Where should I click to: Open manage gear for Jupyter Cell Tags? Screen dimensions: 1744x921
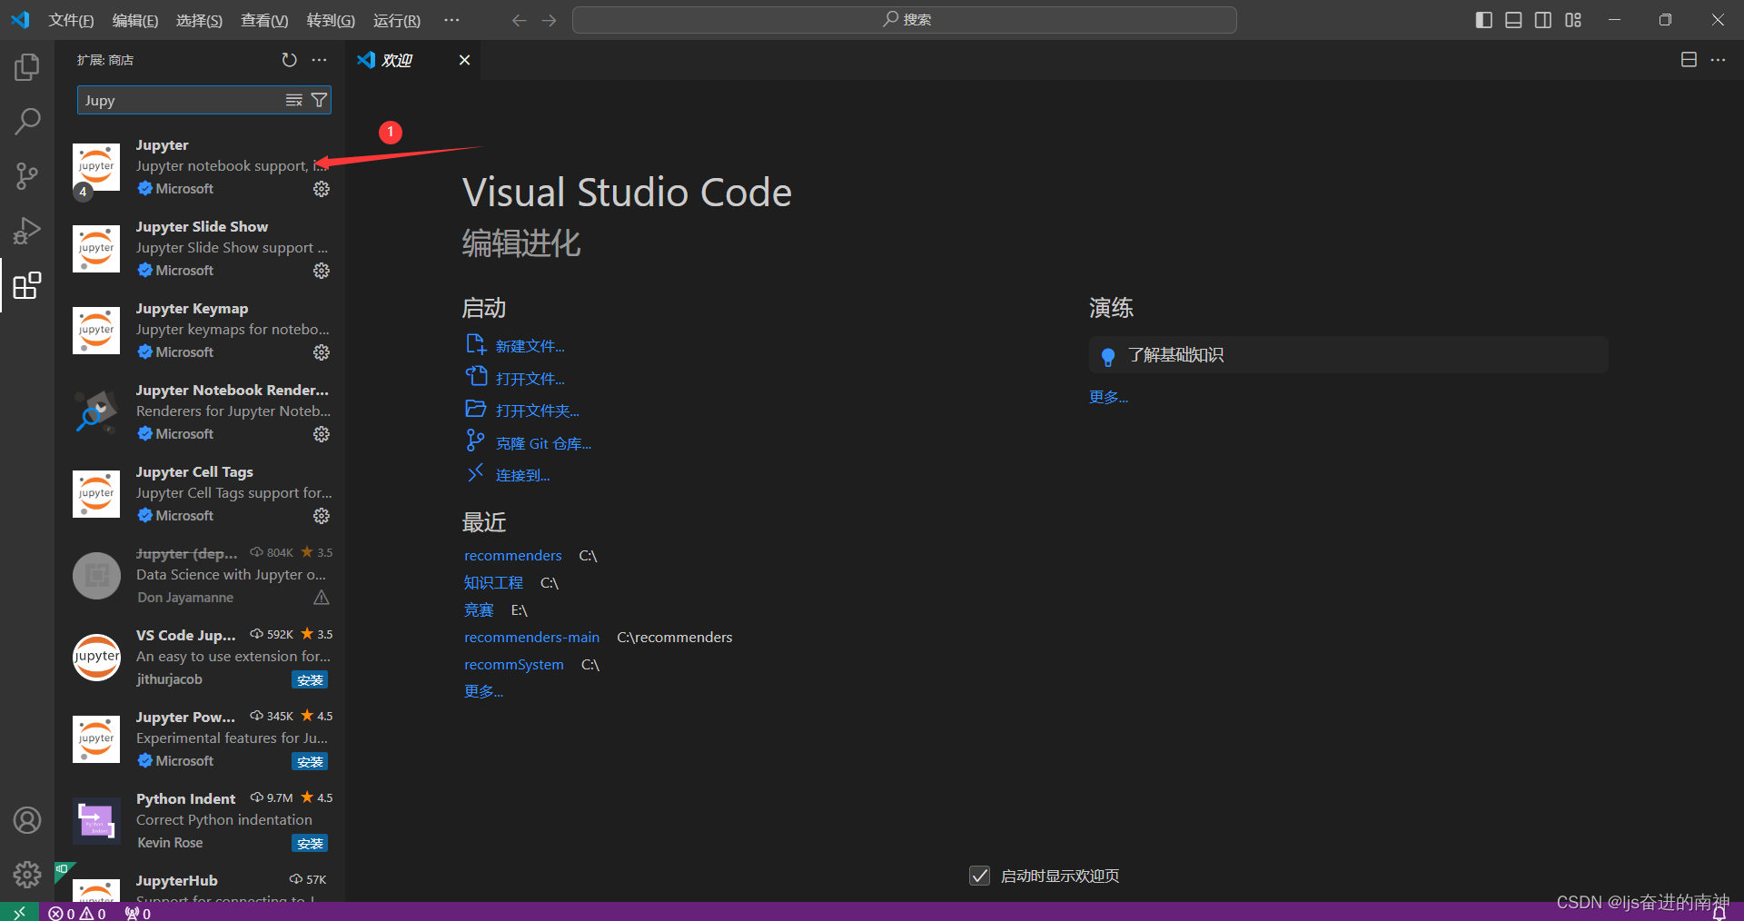coord(322,516)
